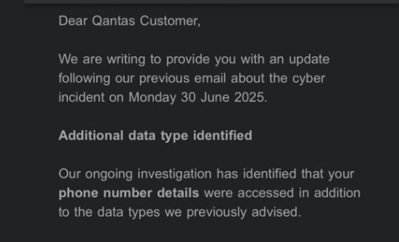Click "Our ongoing investigation" sentence start
The image size is (399, 242).
pos(135,174)
